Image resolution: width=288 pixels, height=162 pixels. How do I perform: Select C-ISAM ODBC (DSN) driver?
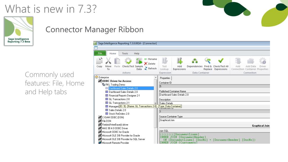click(113, 117)
